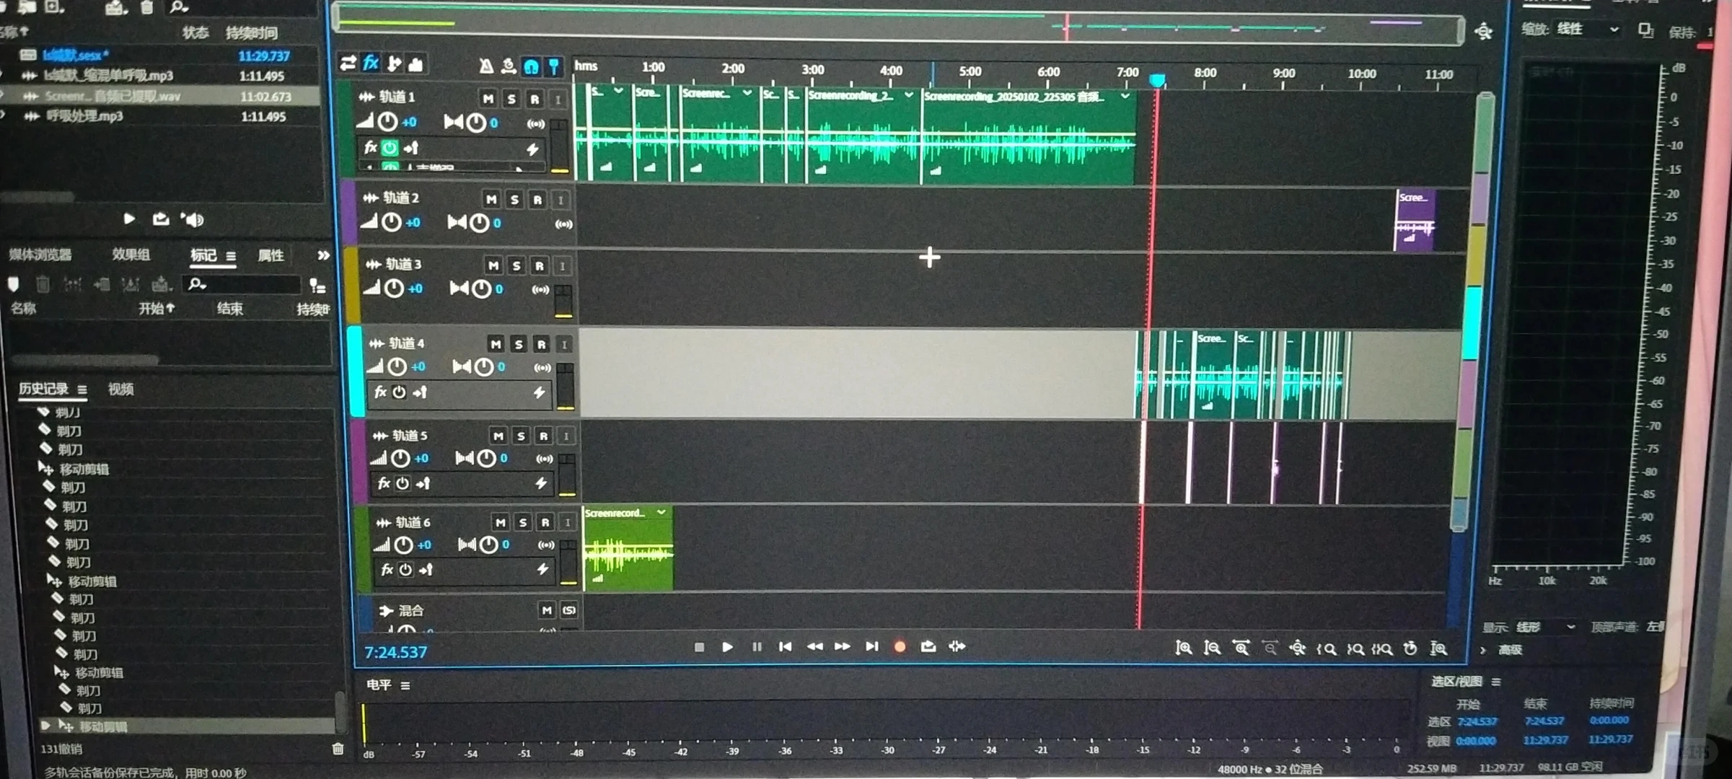Toggle snapping magnet icon above tracks
This screenshot has width=1732, height=779.
point(532,67)
